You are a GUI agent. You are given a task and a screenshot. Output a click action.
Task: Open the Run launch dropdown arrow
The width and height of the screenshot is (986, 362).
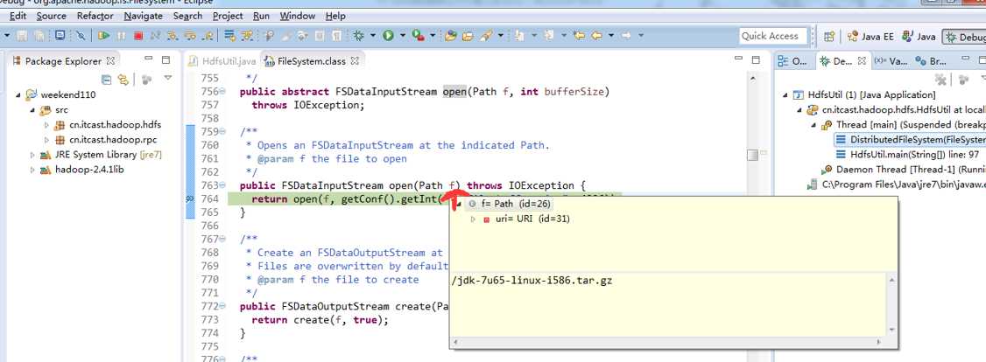403,36
